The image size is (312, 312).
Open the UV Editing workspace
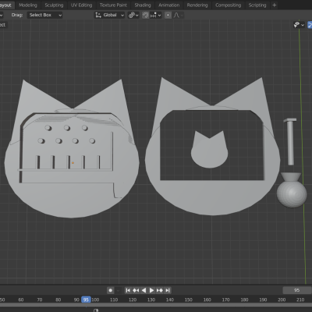[81, 5]
